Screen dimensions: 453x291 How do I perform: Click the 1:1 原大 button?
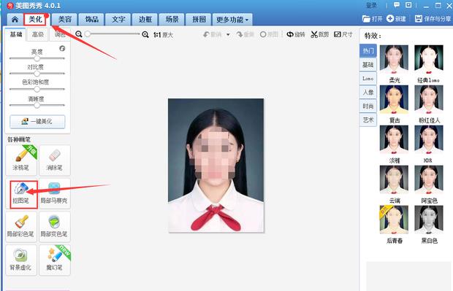point(163,35)
